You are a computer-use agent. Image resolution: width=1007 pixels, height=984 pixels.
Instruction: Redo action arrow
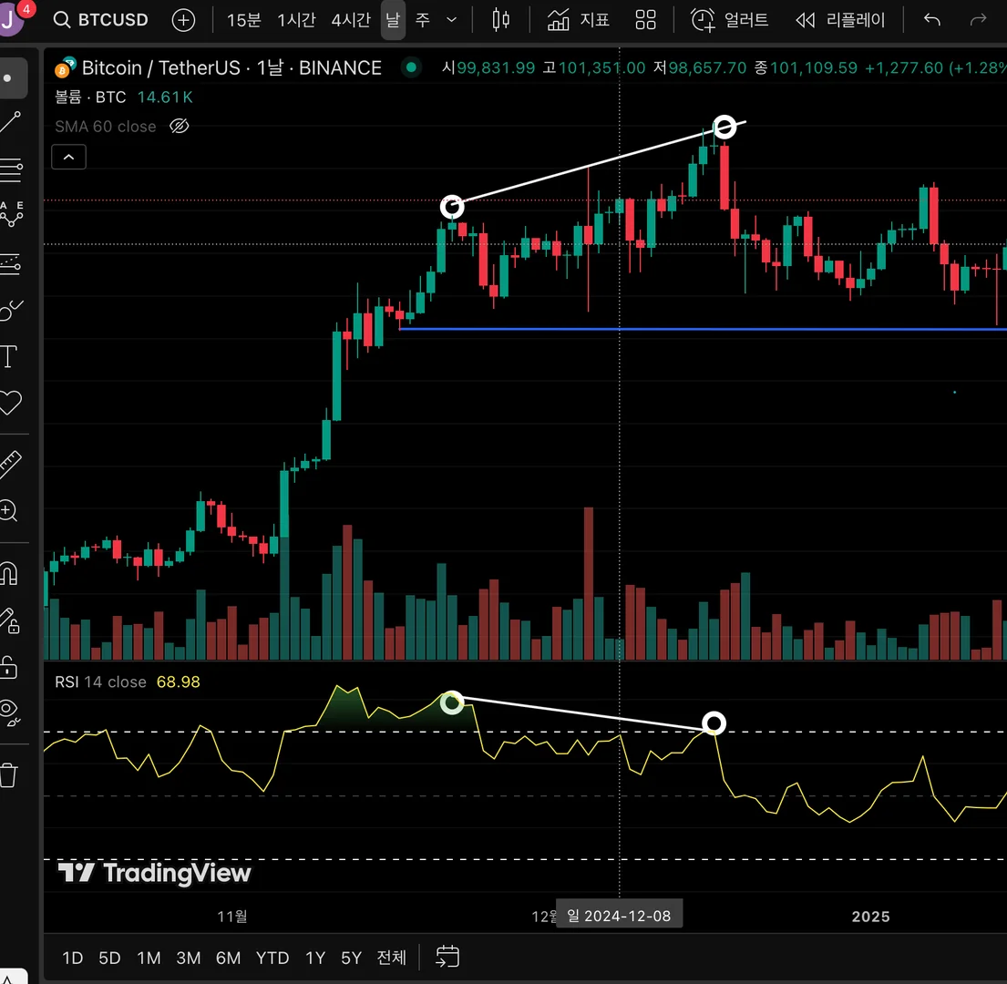[978, 20]
